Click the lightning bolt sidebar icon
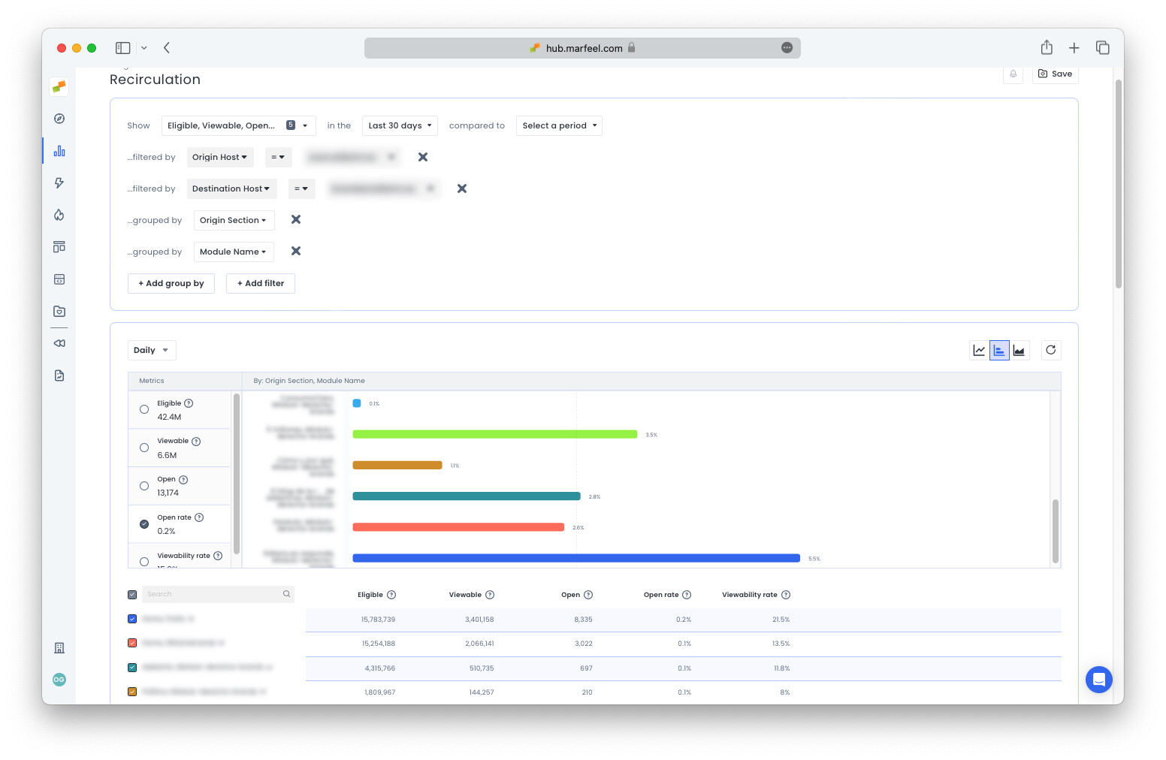This screenshot has width=1166, height=760. tap(59, 182)
